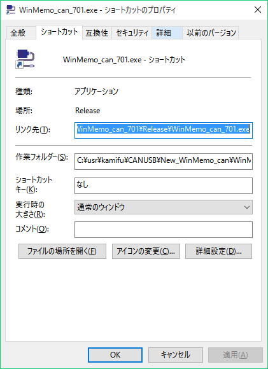Screen dimensions: 268x369
Task: Select the セキュリティ tab
Action: pyautogui.click(x=132, y=33)
